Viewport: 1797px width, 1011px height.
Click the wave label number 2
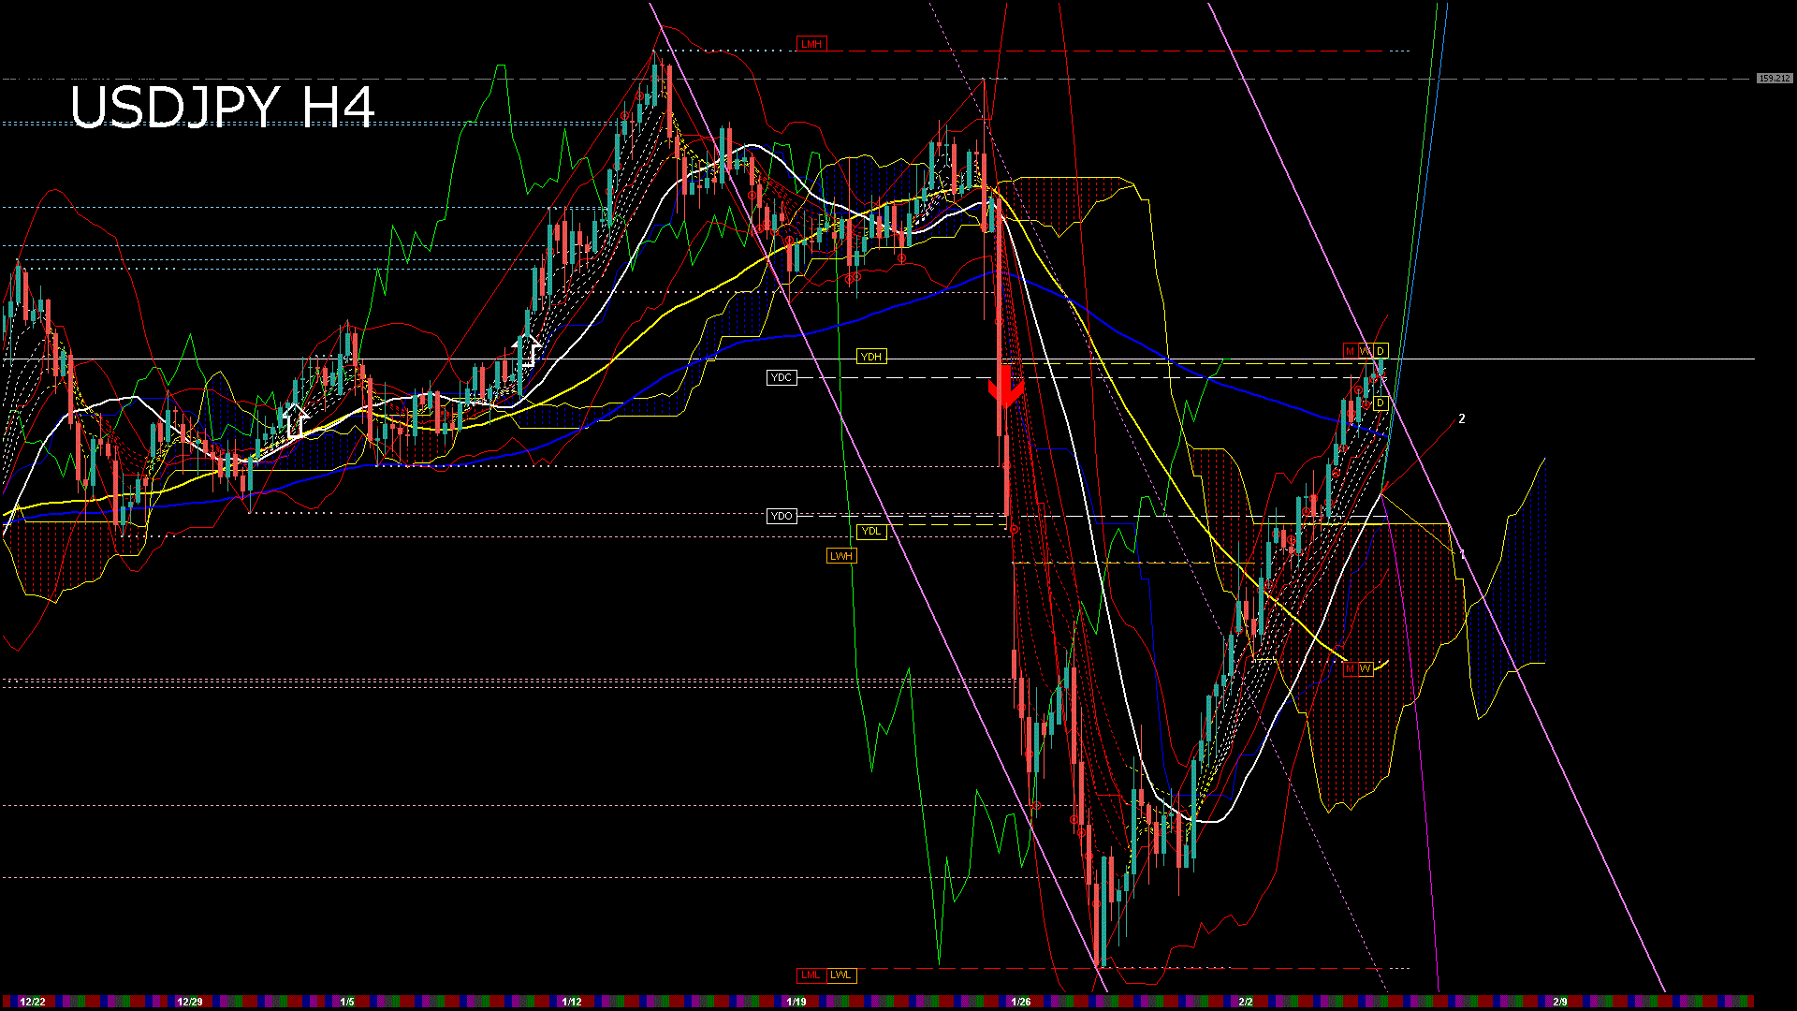coord(1461,418)
